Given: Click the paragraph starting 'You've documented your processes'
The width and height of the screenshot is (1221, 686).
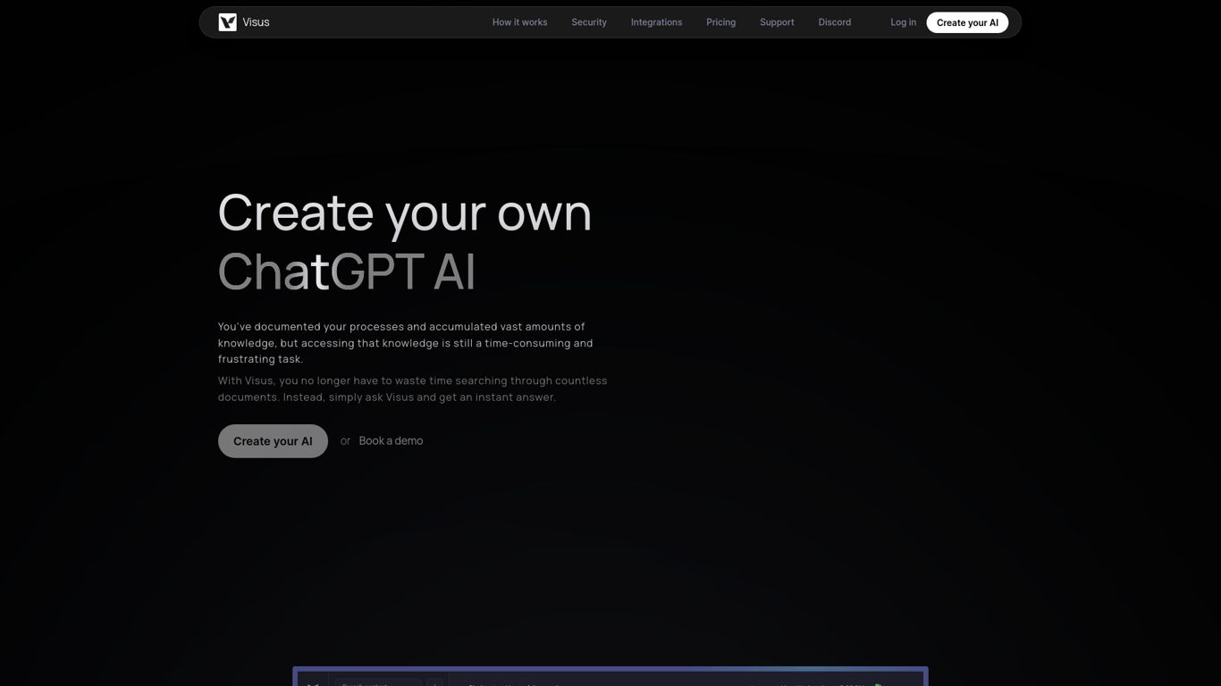Looking at the screenshot, I should point(406,343).
